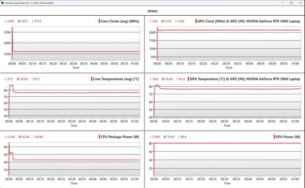Click the CPU Package Power maximum 89,86
Image resolution: width=305 pixels, height=188 pixels.
[37, 136]
